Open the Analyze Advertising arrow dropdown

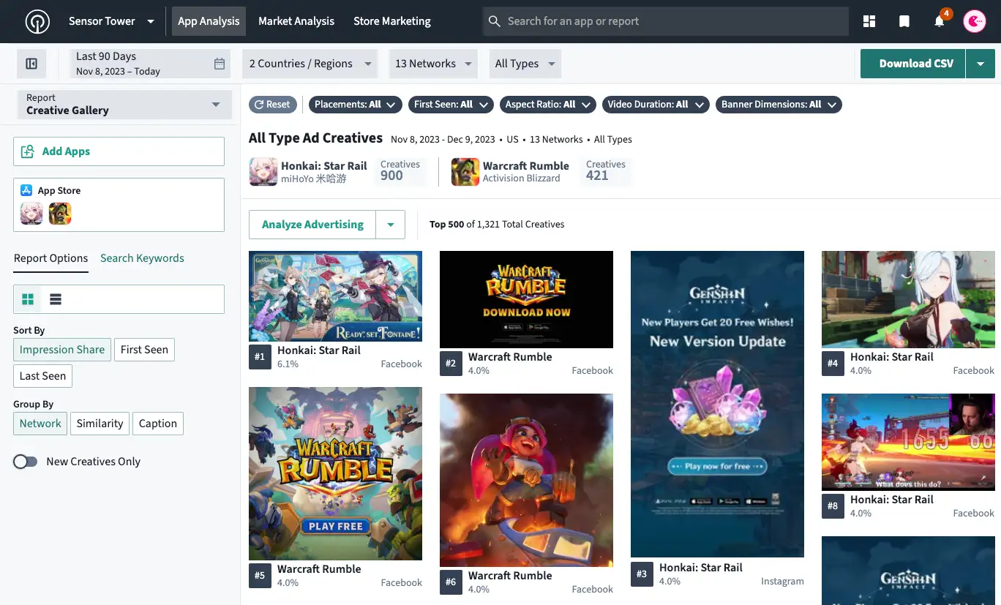[391, 225]
